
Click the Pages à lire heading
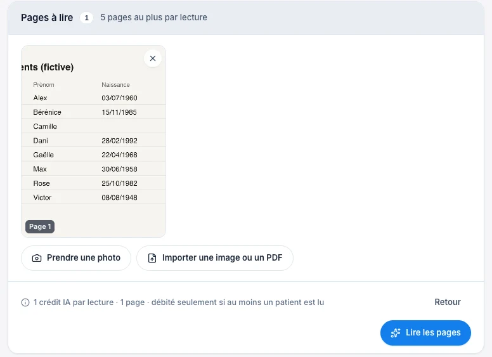(47, 18)
